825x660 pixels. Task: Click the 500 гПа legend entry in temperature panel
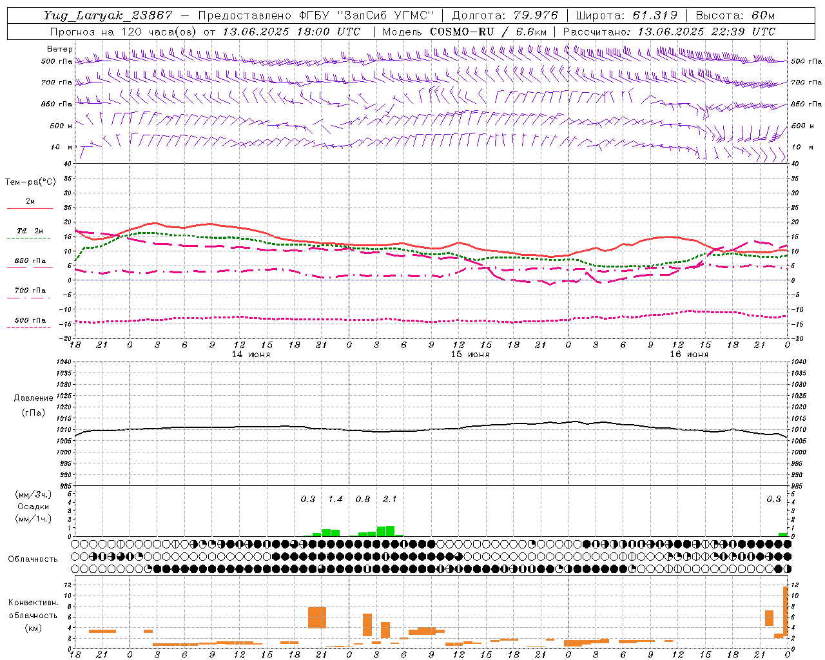pyautogui.click(x=30, y=320)
